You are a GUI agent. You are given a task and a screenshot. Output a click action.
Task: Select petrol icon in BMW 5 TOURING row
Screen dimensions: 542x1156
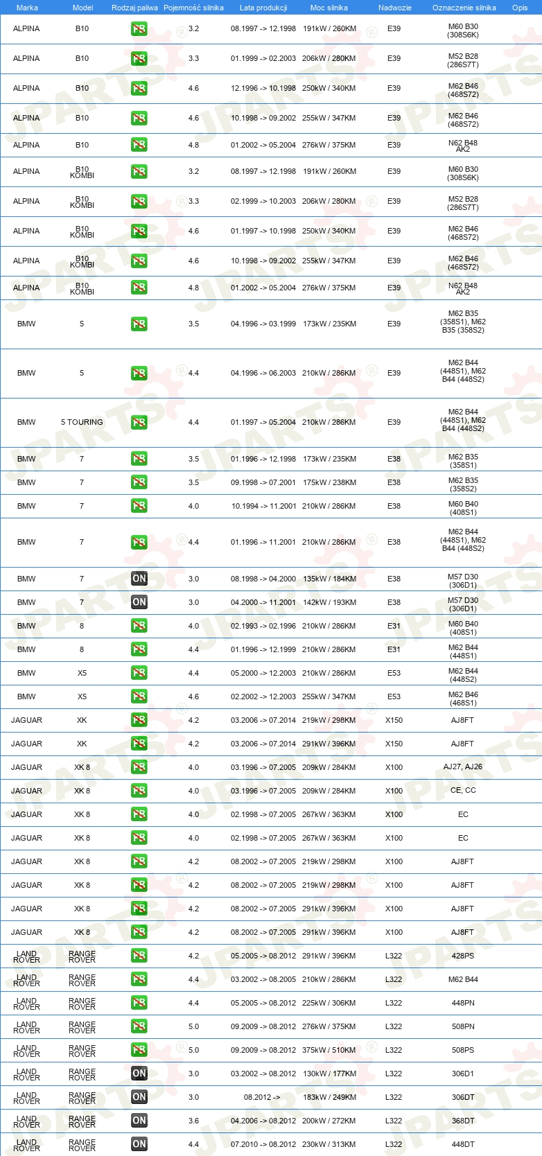[x=139, y=423]
